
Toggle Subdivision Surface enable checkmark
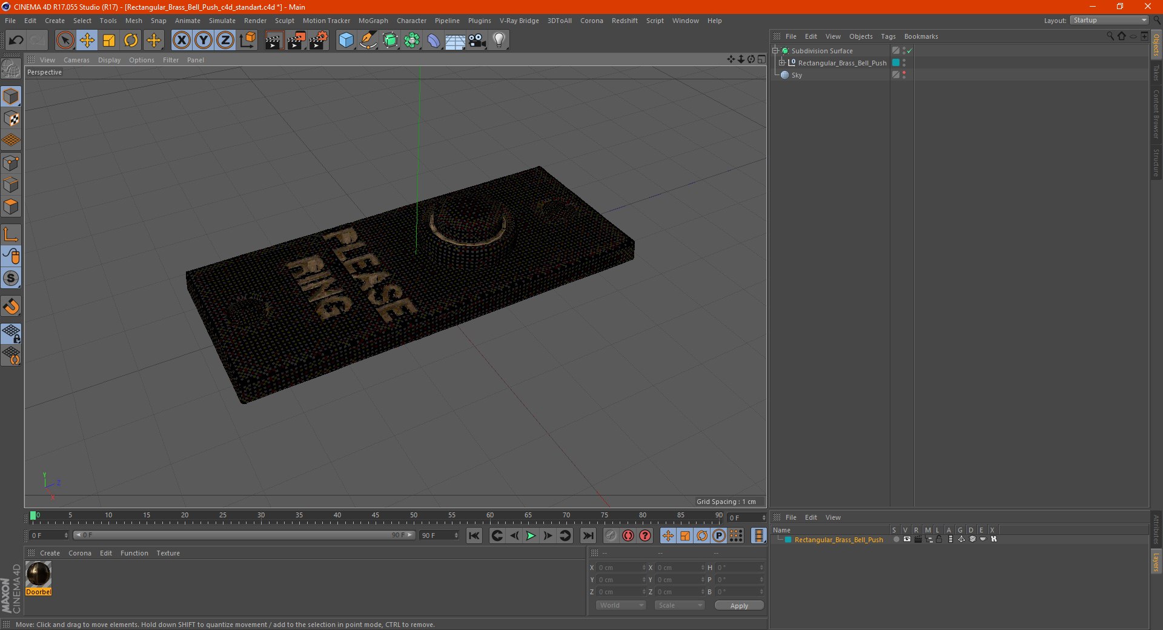[x=910, y=51]
